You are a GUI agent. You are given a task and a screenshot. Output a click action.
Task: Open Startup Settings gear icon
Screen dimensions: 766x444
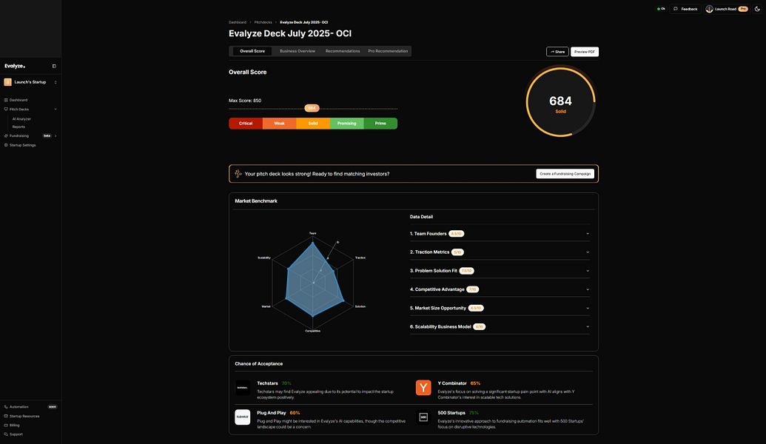pyautogui.click(x=6, y=145)
